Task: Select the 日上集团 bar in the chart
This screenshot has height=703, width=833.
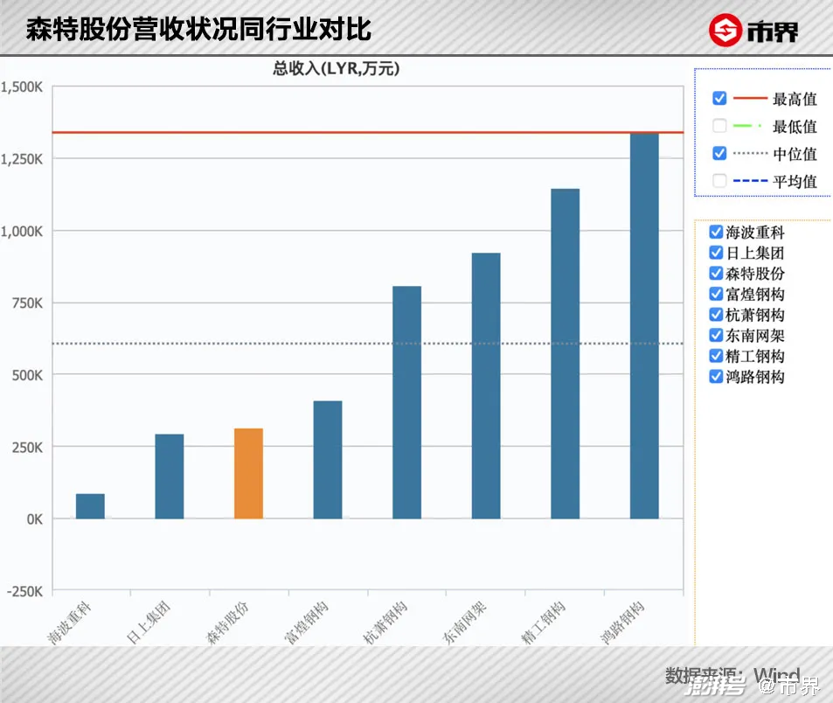Action: 170,477
